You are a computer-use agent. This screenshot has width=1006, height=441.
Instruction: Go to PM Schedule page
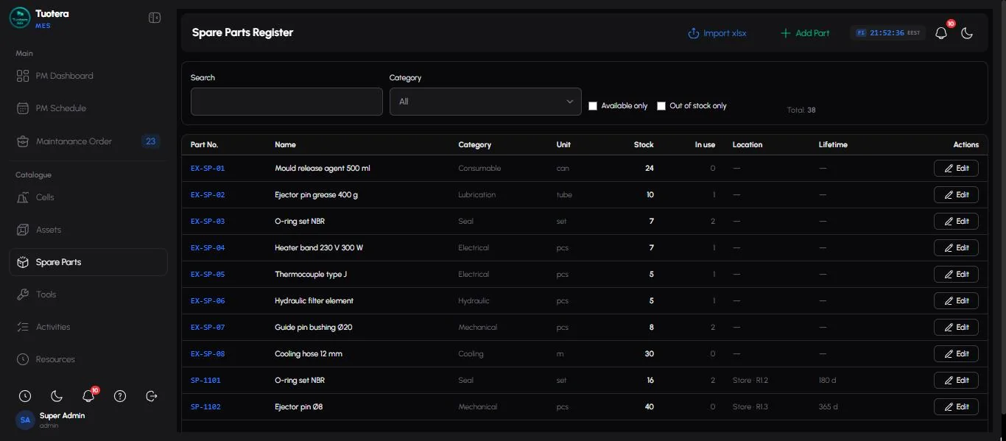pos(88,108)
